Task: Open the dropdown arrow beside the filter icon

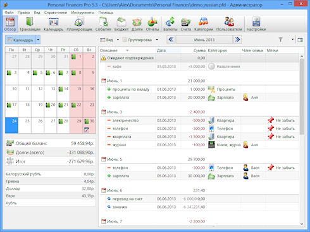Action: 292,40
